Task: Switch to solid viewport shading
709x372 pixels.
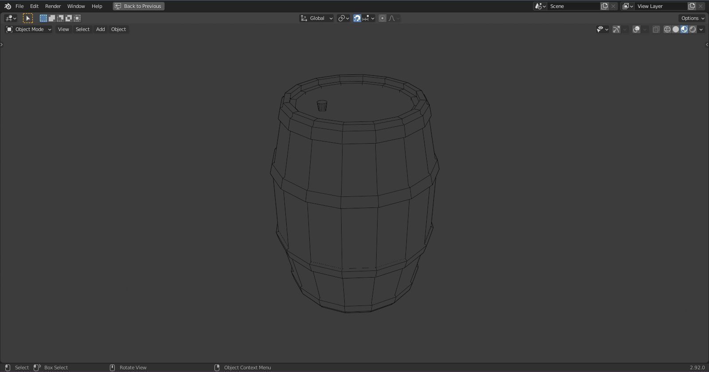Action: click(x=676, y=29)
